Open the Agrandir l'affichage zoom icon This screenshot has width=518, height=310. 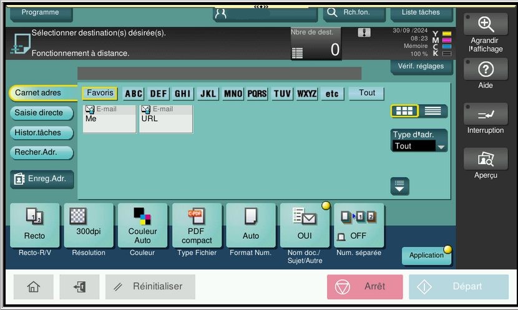coord(486,24)
